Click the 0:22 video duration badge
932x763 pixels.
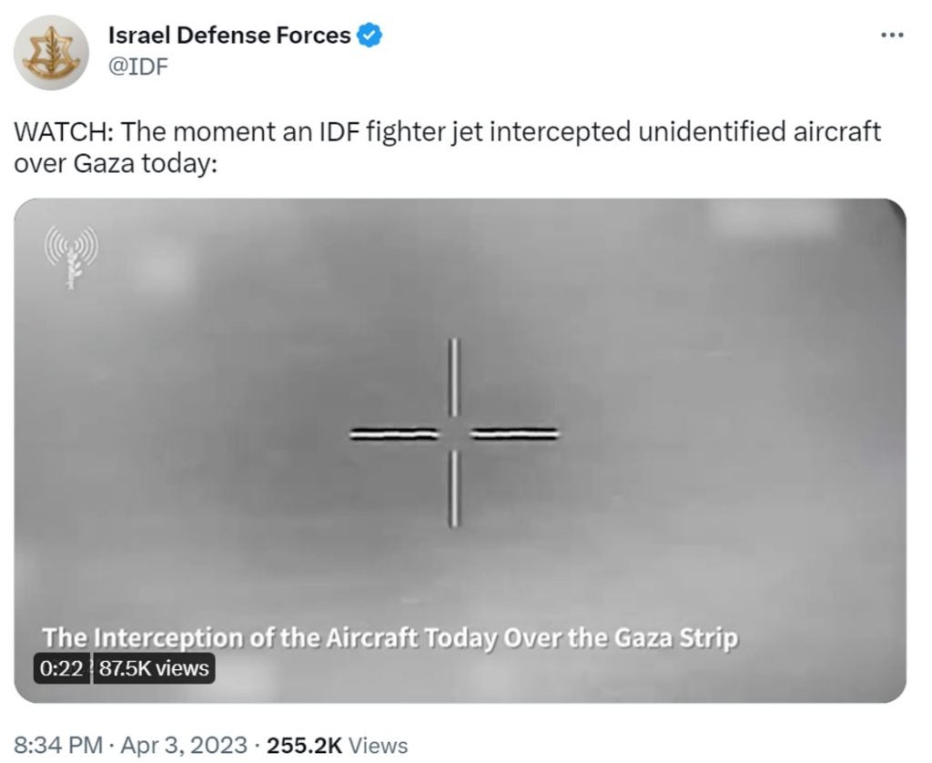(x=62, y=668)
